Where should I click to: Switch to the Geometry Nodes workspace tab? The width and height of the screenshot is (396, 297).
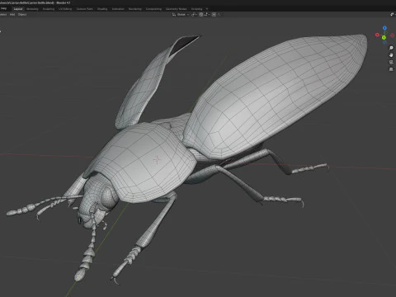(x=177, y=9)
